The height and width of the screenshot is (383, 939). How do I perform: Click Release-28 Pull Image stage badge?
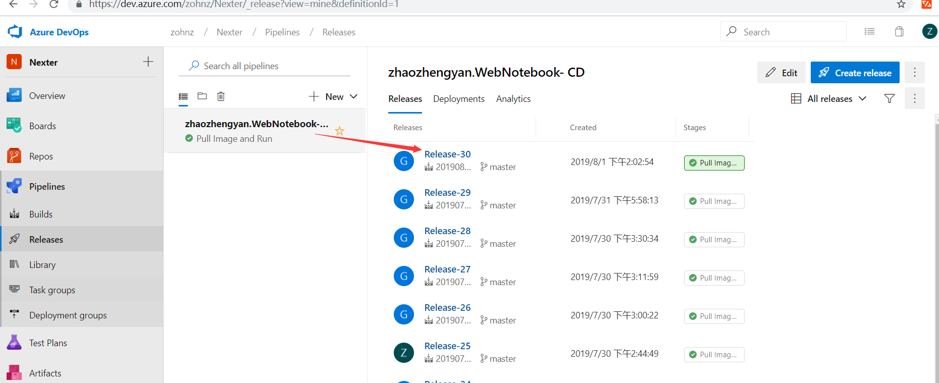coord(714,240)
